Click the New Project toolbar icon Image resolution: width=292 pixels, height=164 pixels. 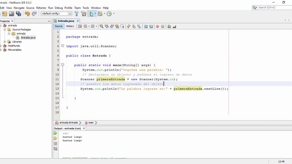5,14
